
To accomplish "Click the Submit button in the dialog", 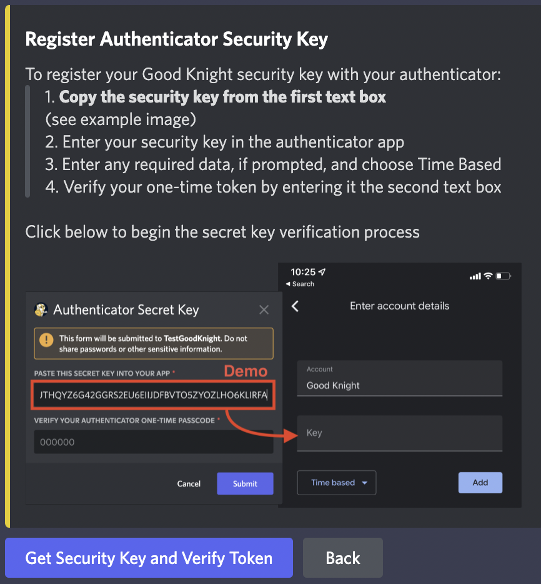I will pos(245,483).
